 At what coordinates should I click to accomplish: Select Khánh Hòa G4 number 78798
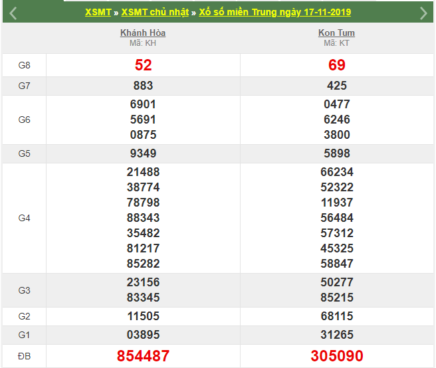(143, 203)
